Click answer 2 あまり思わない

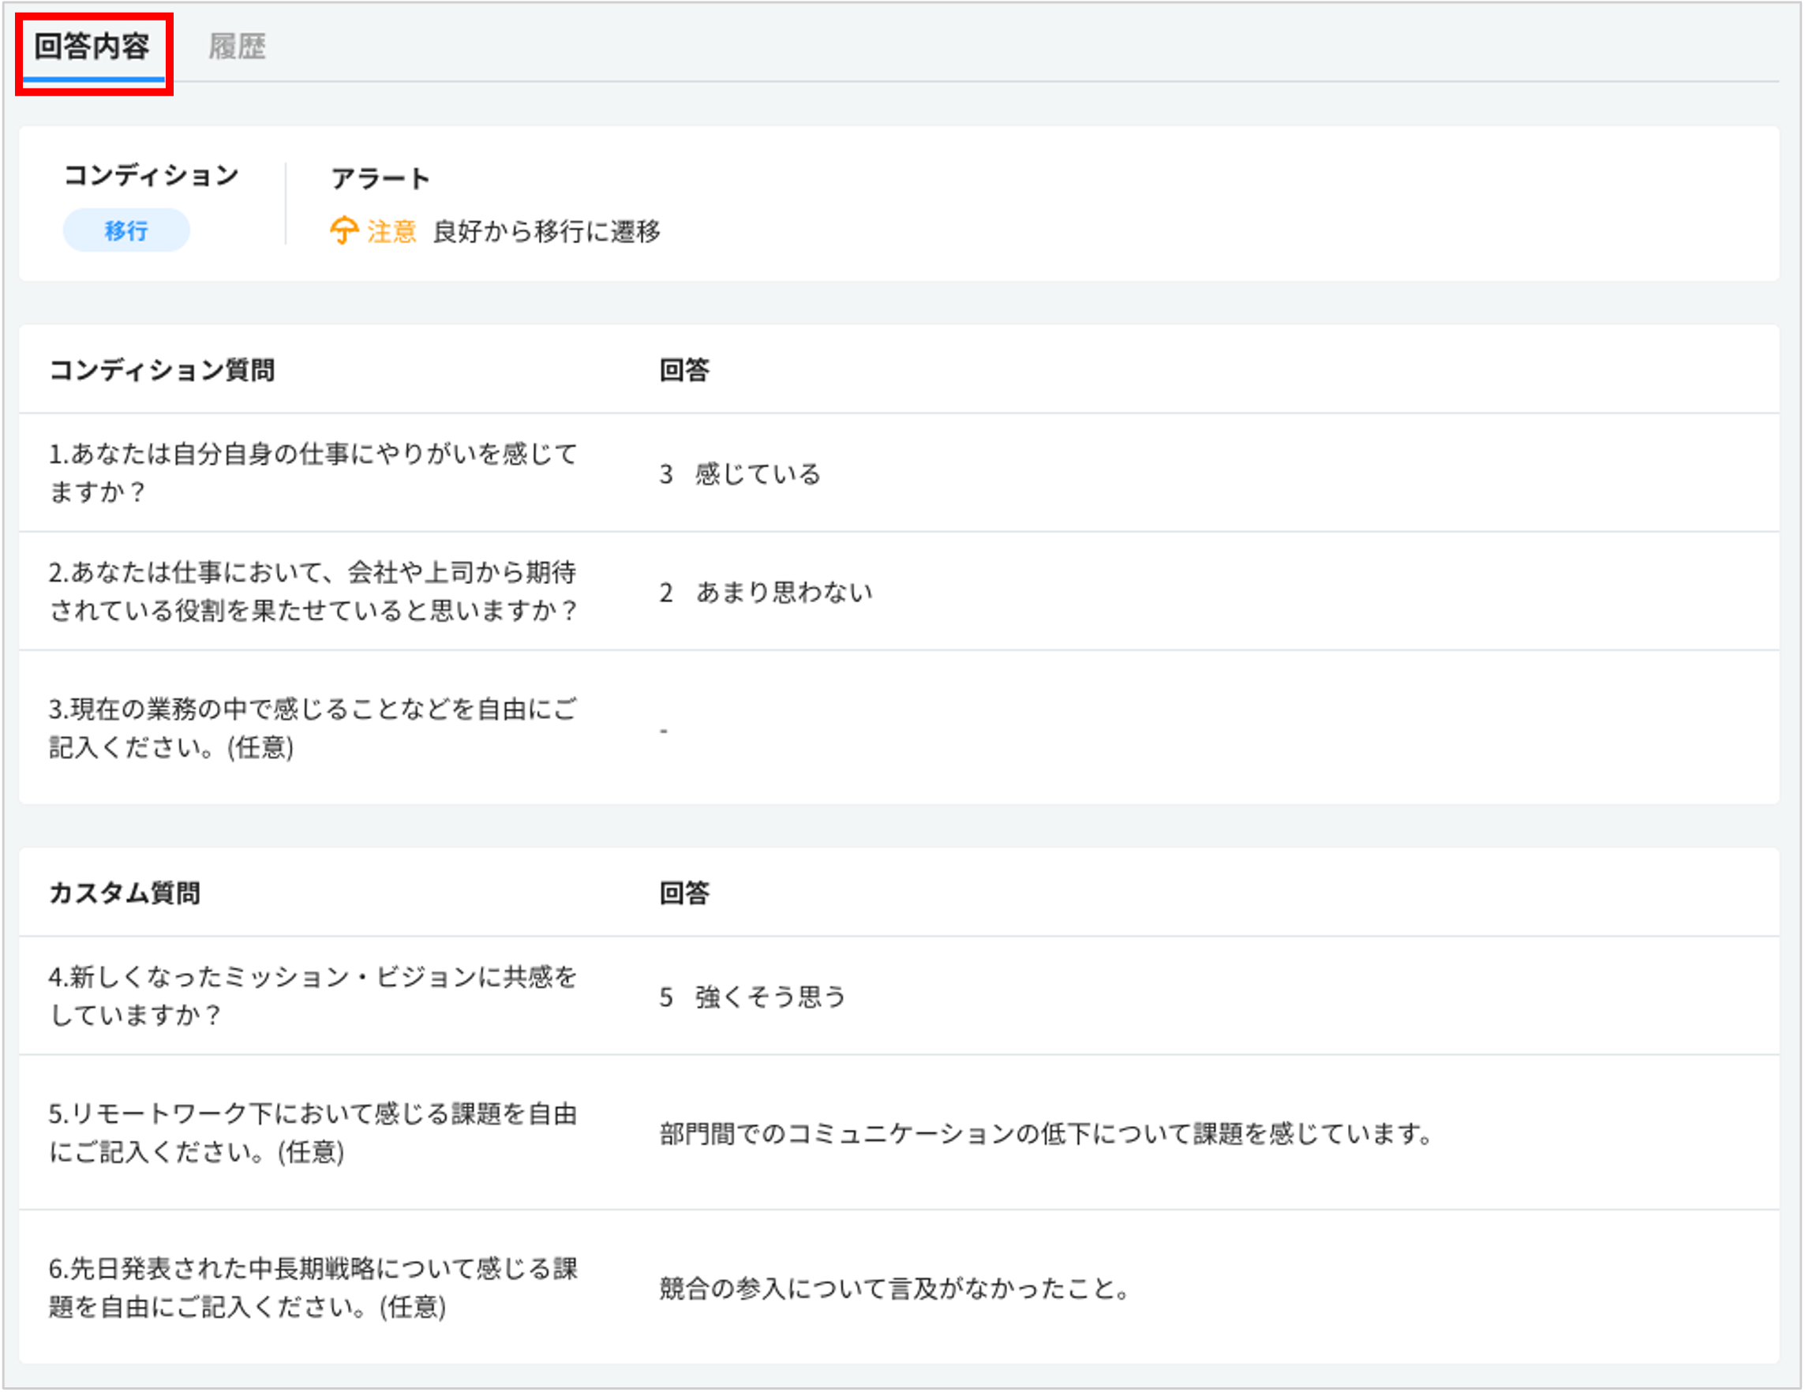766,592
